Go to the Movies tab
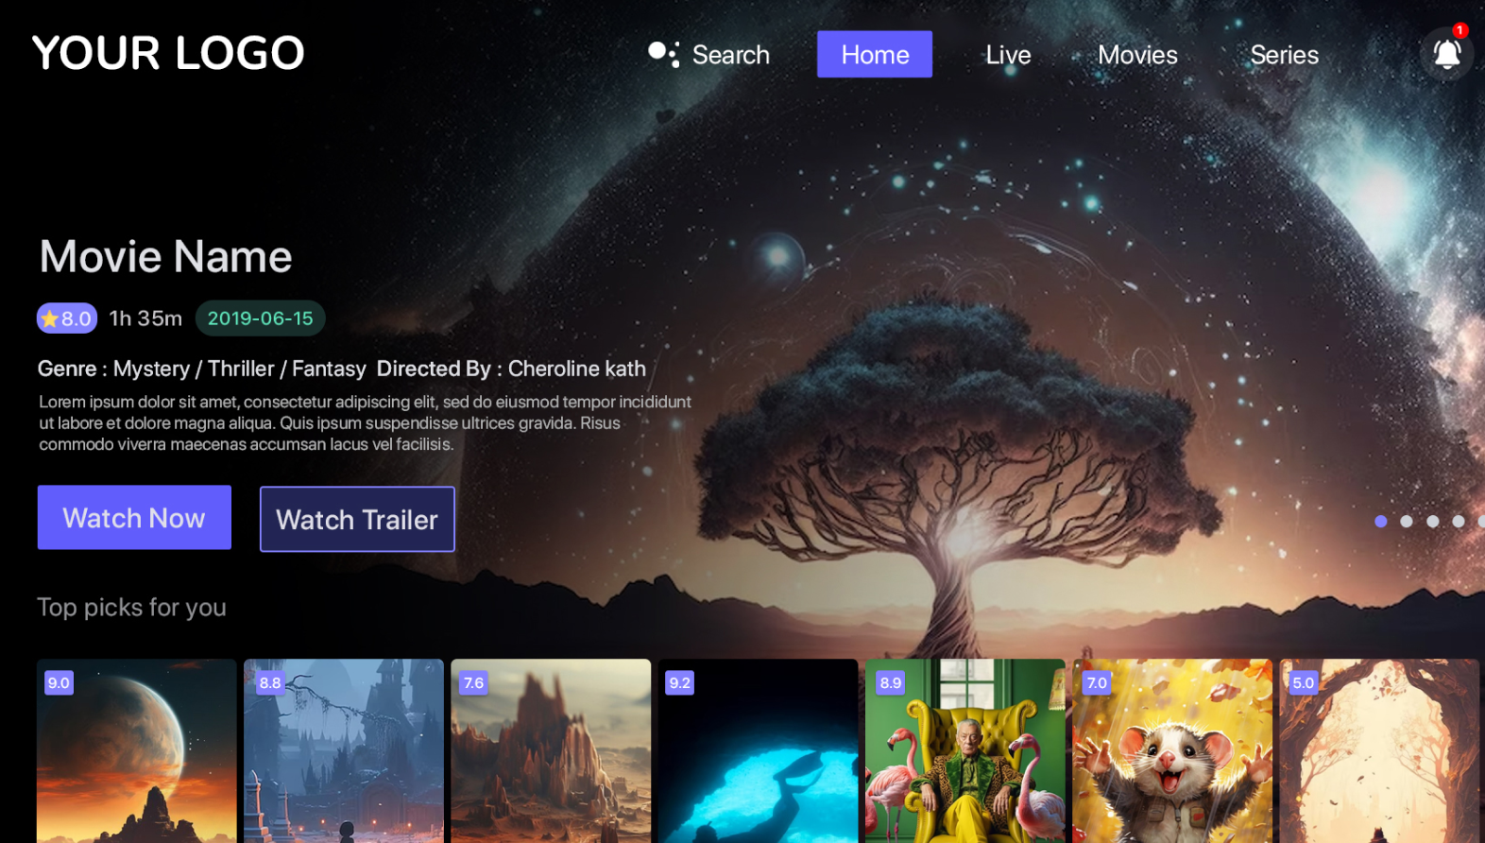 [x=1137, y=55]
